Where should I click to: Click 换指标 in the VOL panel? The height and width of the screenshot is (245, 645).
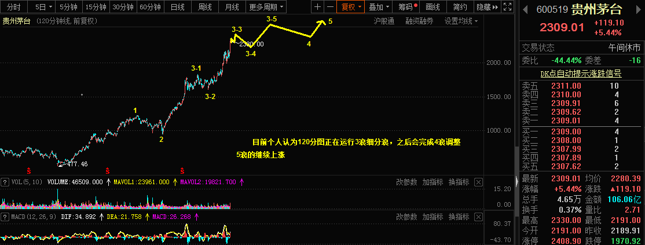point(459,182)
